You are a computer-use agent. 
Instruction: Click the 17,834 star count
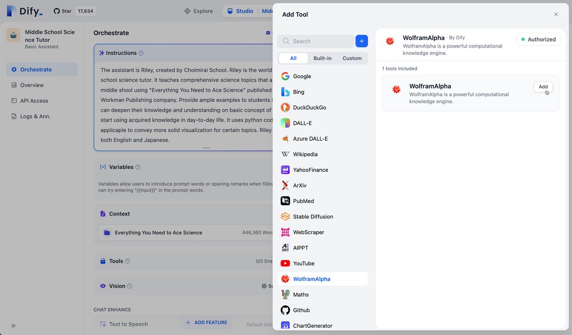85,11
